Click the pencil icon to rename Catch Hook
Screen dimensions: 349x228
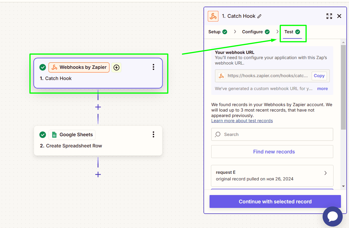(x=259, y=16)
